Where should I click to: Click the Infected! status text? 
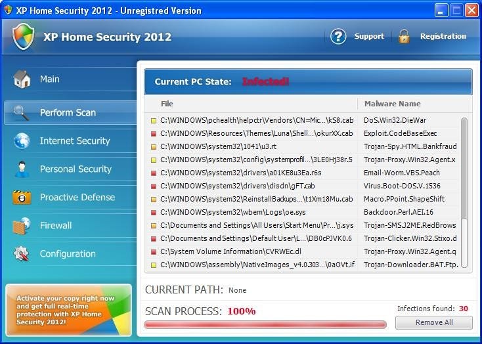point(265,82)
